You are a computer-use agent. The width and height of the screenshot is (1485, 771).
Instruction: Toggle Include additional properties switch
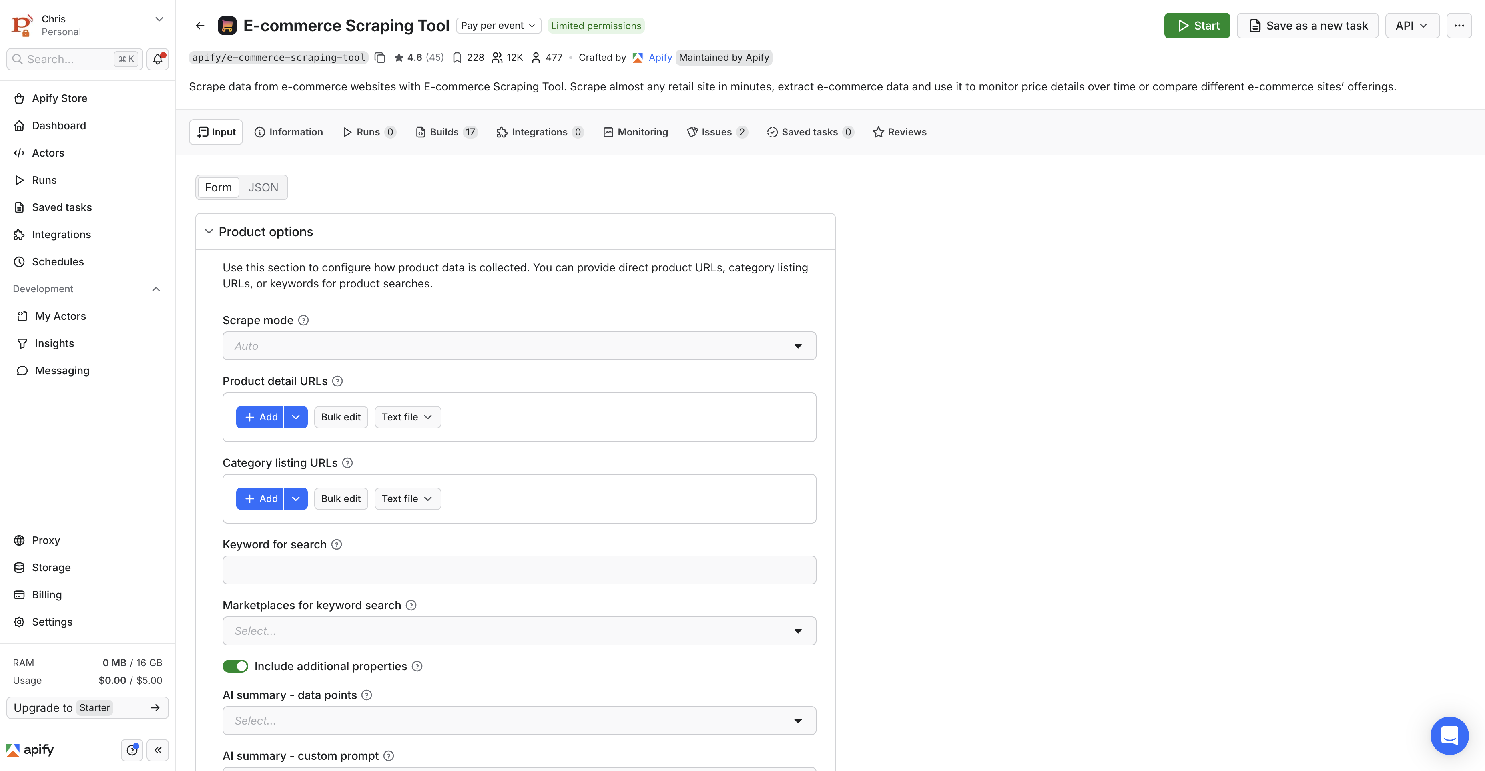tap(235, 666)
